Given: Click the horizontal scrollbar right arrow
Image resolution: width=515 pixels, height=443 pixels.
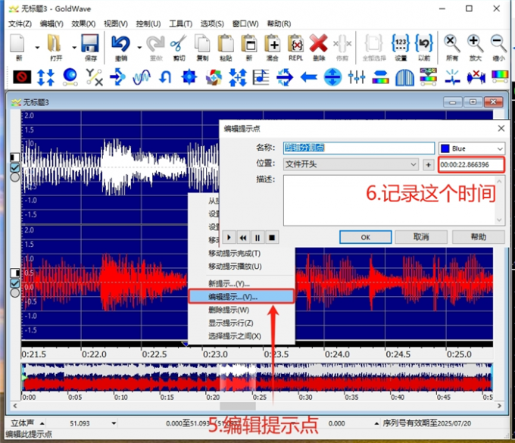Looking at the screenshot, I should click(499, 406).
